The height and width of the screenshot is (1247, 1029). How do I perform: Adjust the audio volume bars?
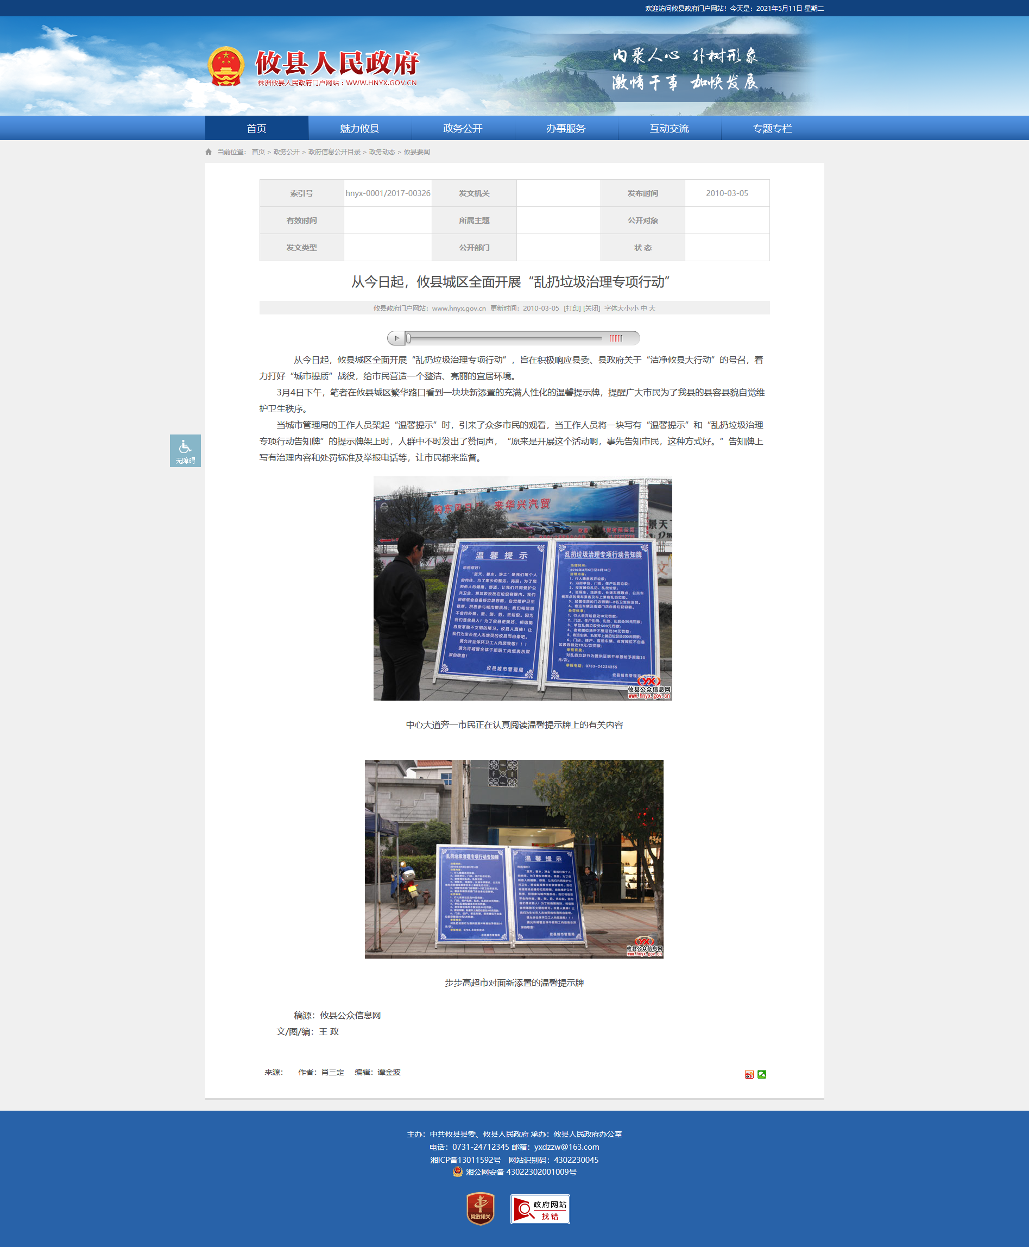coord(616,338)
